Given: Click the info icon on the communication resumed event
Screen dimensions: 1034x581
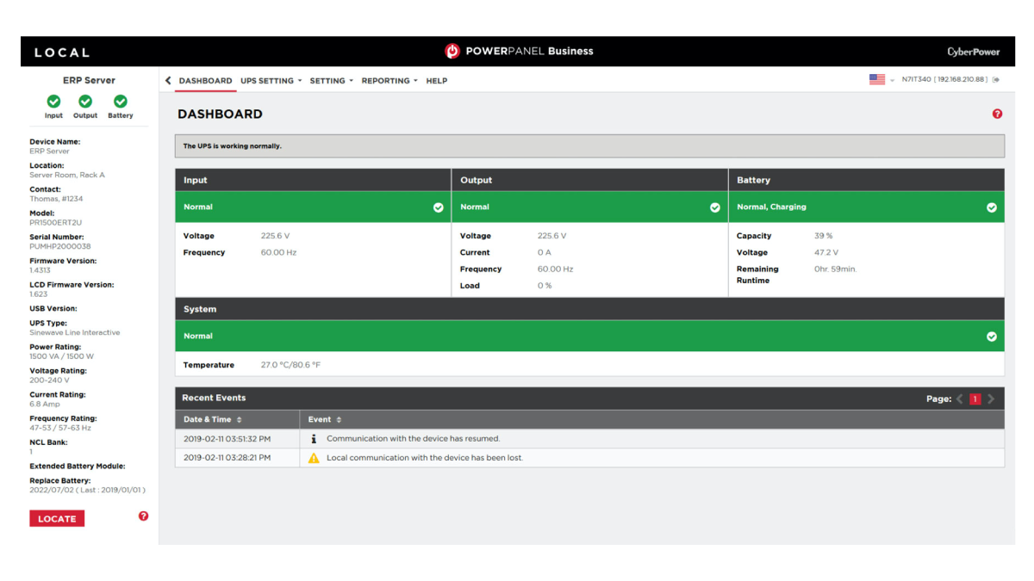Looking at the screenshot, I should click(x=314, y=438).
